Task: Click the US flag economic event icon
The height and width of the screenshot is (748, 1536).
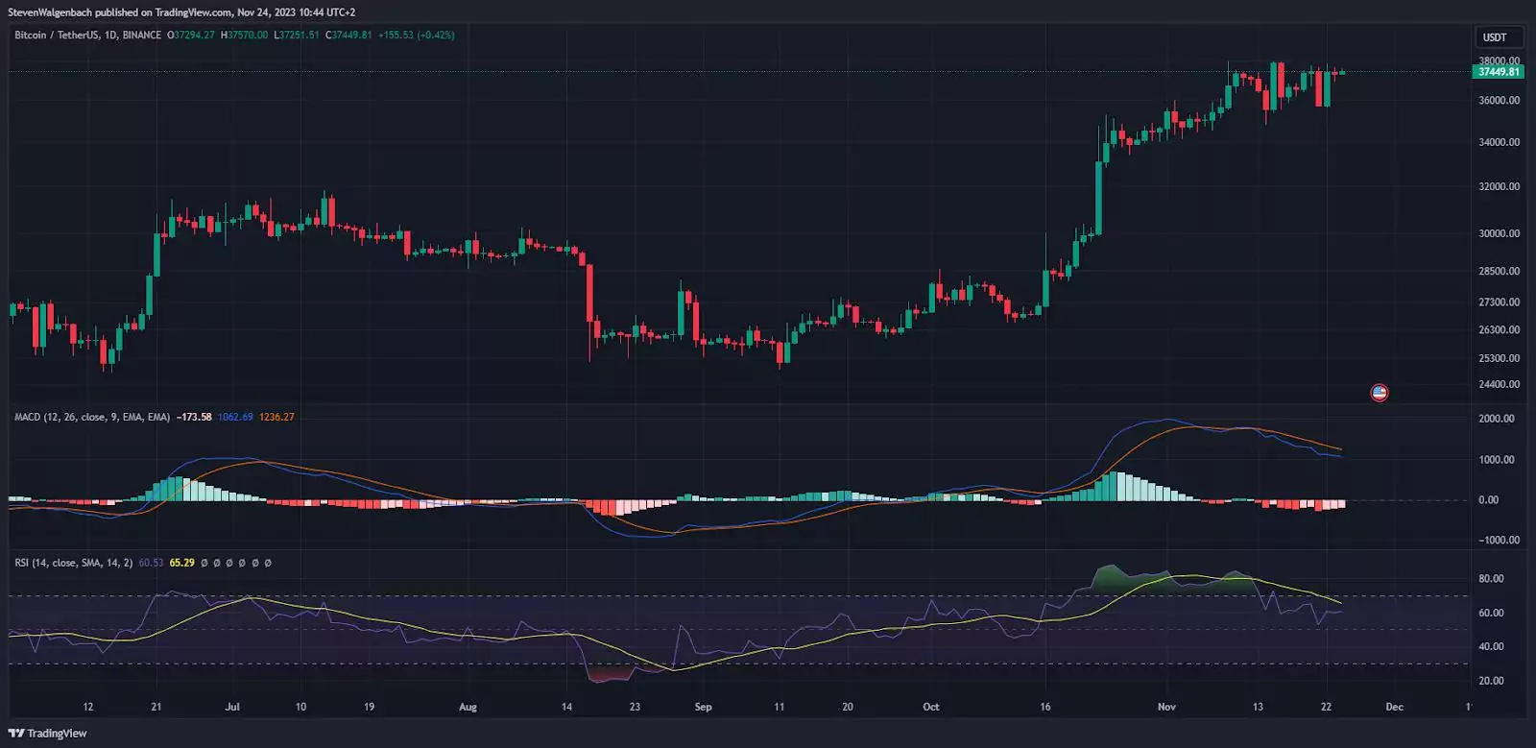Action: (1380, 393)
